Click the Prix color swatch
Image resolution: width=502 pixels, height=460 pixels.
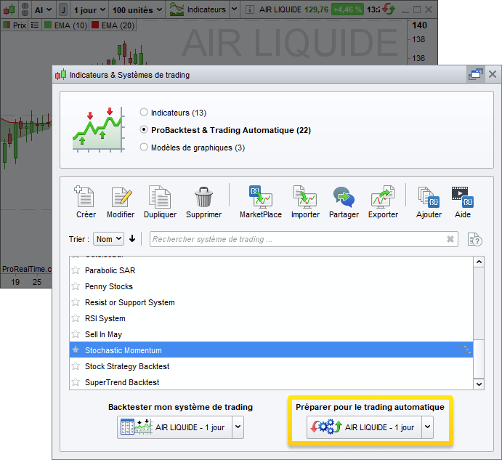point(7,25)
